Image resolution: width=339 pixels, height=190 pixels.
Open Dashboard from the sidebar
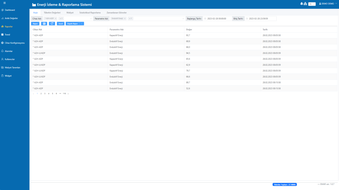click(x=10, y=10)
